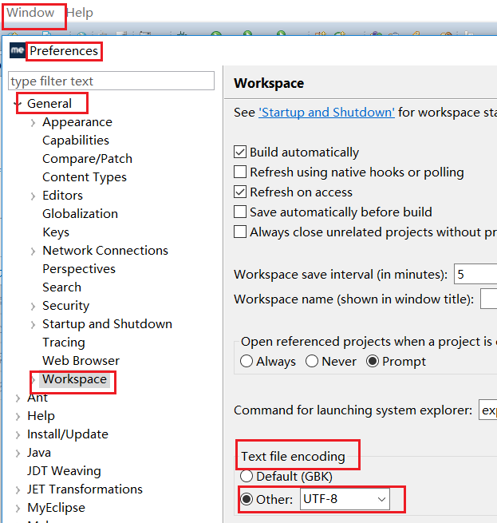
Task: Open the Help menu
Action: click(x=80, y=13)
